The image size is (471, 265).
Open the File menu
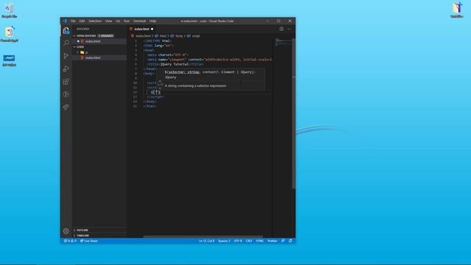click(73, 21)
